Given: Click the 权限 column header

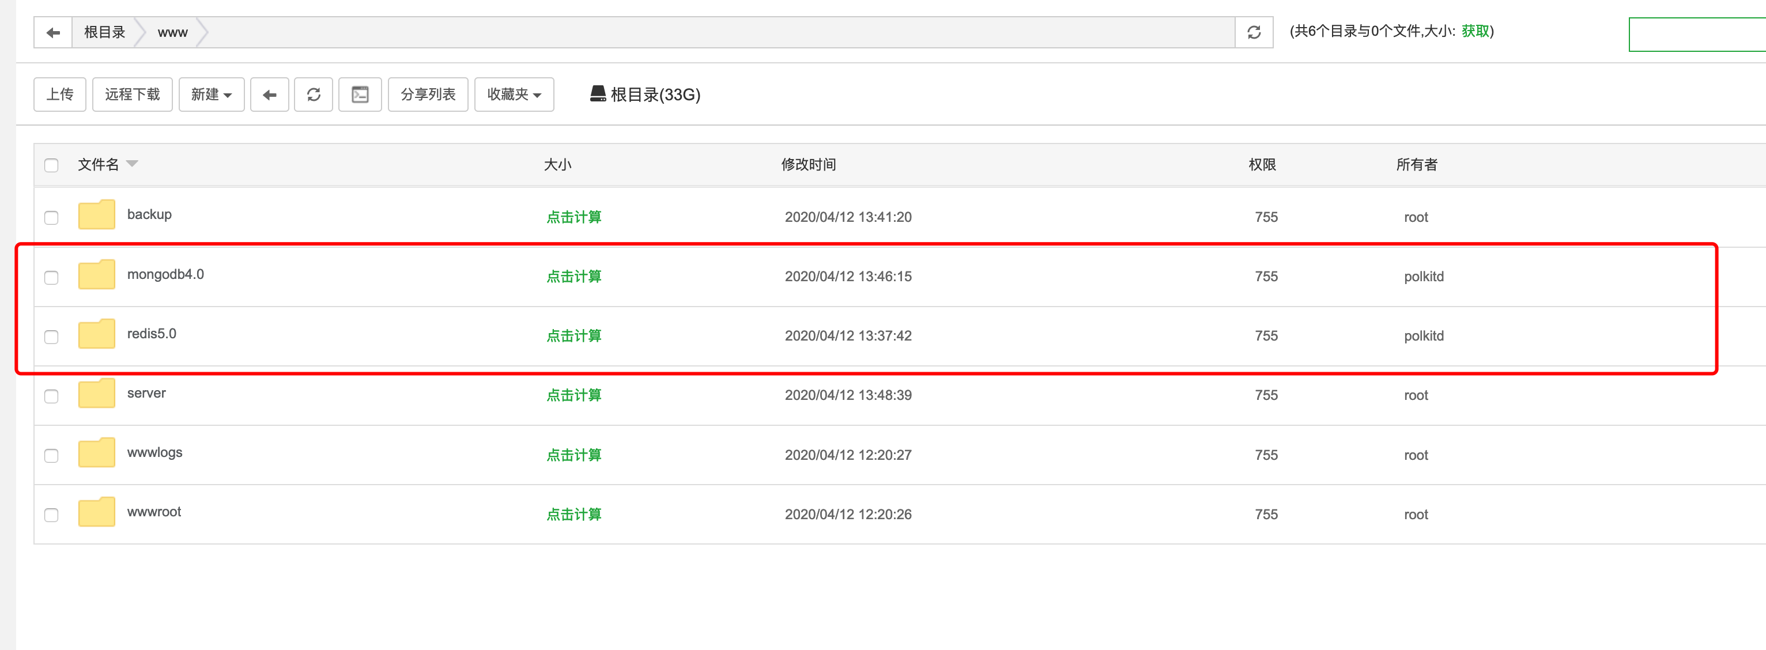Looking at the screenshot, I should click(x=1262, y=165).
